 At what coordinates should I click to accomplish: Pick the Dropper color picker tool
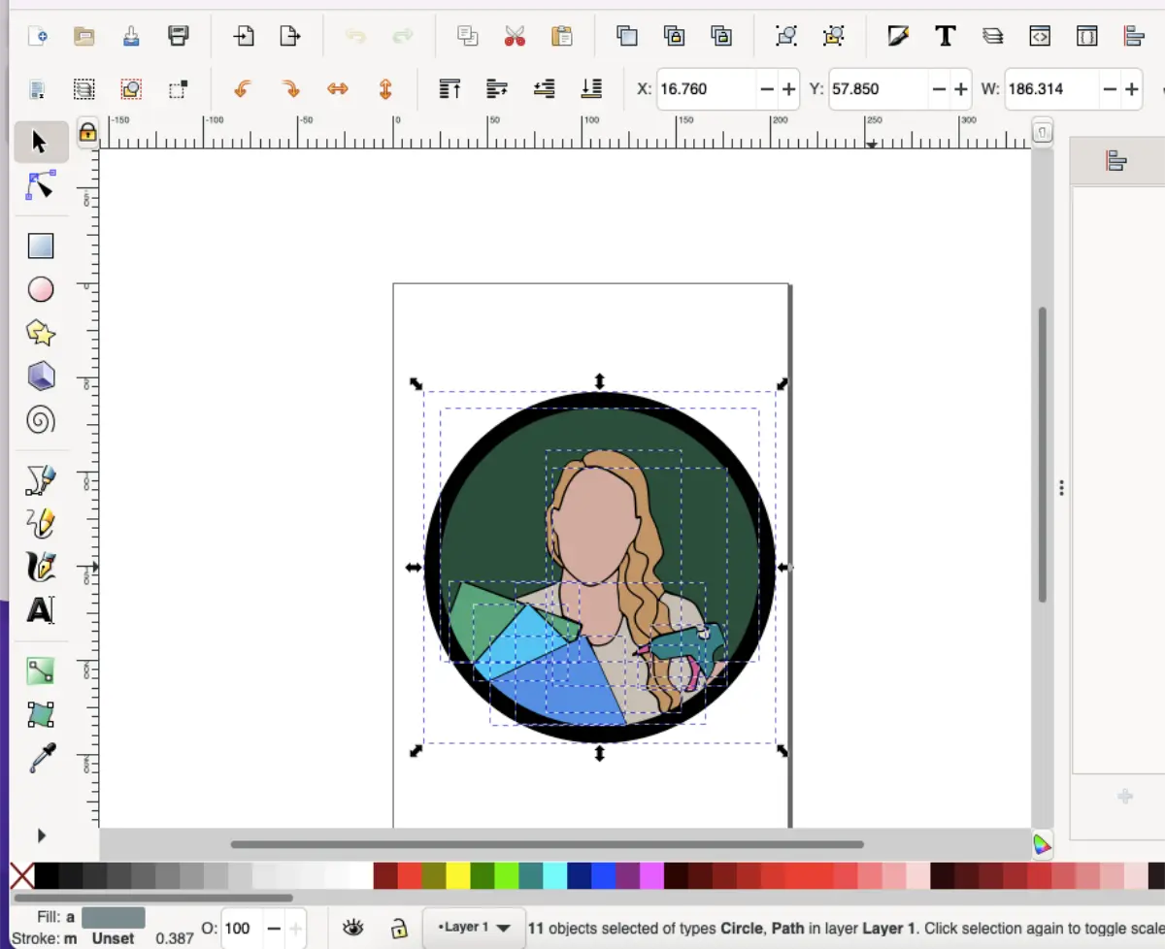41,758
